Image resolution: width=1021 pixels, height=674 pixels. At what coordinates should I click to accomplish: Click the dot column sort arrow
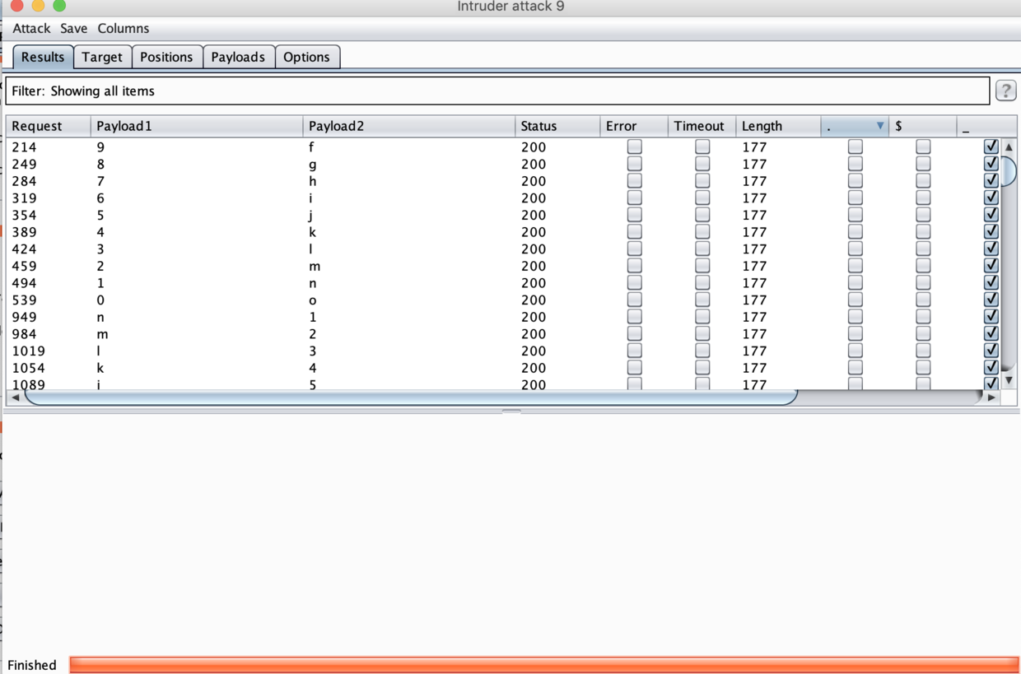click(879, 126)
